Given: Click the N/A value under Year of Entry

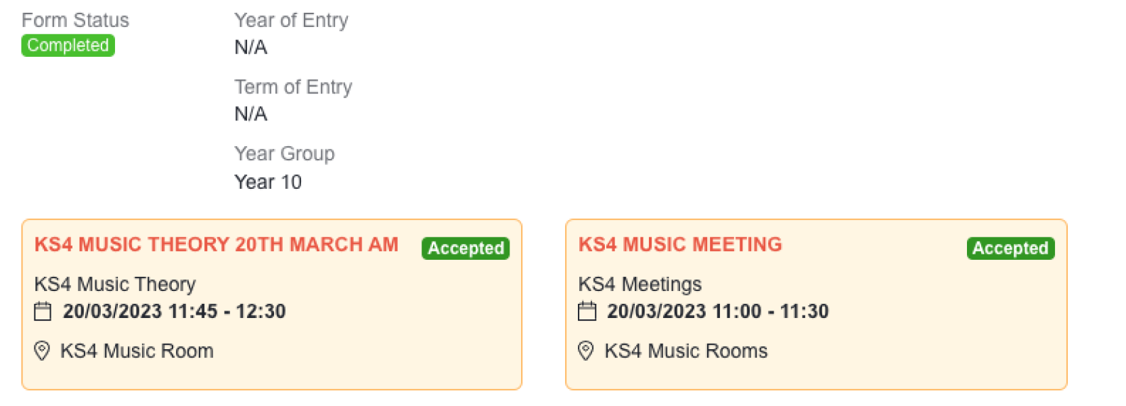Looking at the screenshot, I should [x=251, y=47].
